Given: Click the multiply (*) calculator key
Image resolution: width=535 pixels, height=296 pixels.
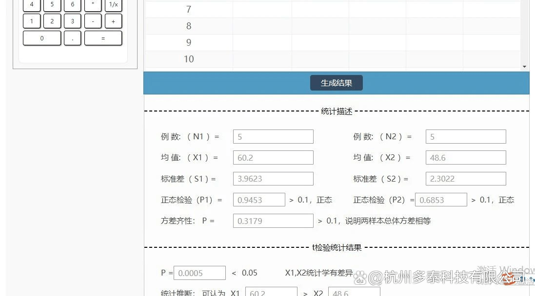Looking at the screenshot, I should [x=93, y=5].
